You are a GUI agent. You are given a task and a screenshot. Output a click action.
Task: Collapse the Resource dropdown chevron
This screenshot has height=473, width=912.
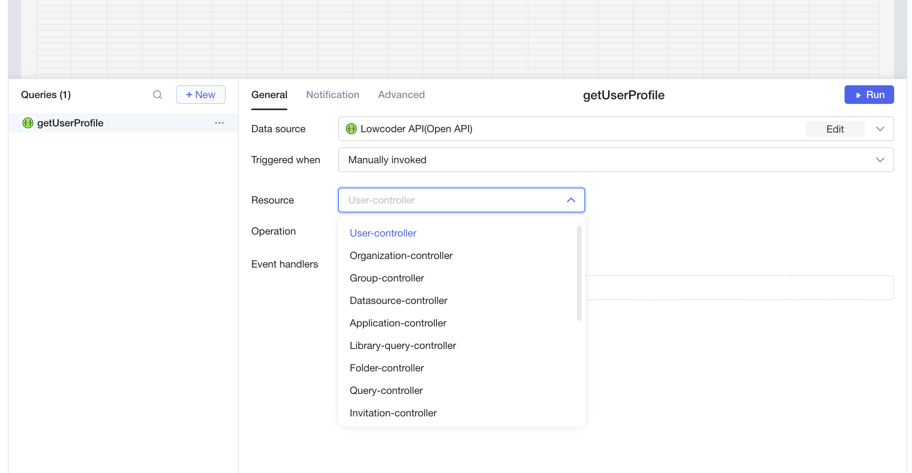tap(571, 200)
